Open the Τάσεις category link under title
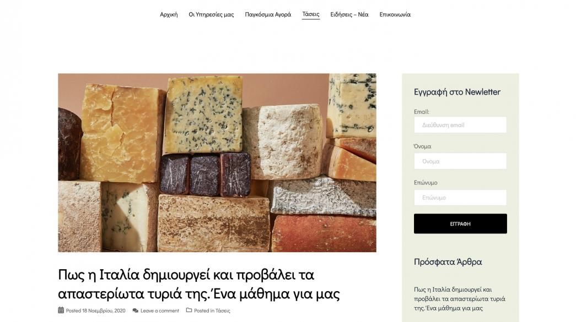Screen dimensions: 576x322 (223, 310)
